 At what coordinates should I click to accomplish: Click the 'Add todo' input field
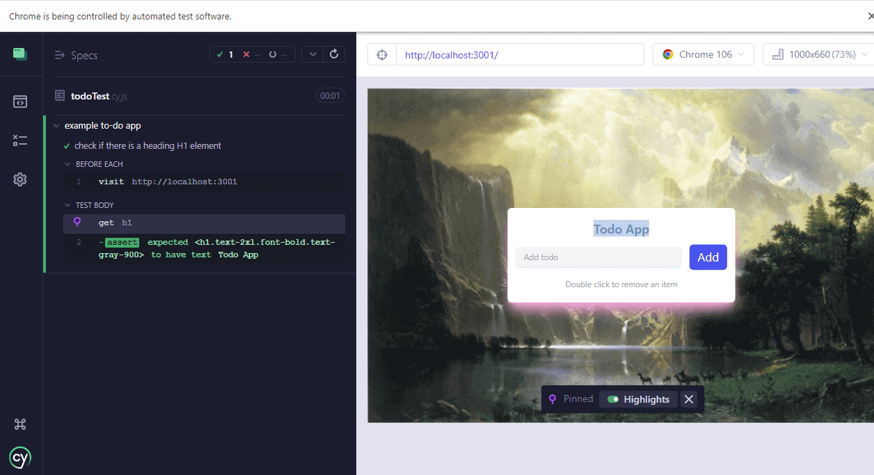click(x=598, y=257)
